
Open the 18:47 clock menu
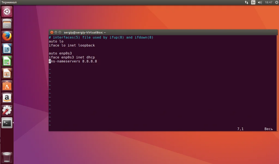[268, 2]
